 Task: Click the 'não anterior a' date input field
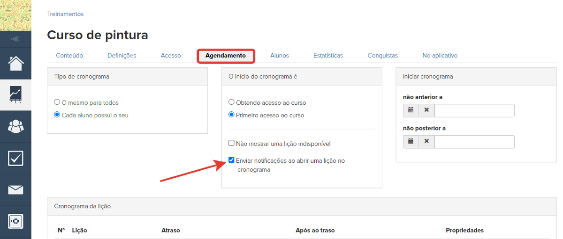click(474, 111)
